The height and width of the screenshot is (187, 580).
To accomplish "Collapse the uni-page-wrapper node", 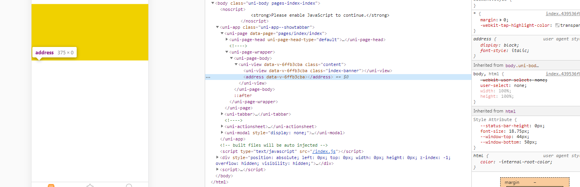I will point(227,52).
